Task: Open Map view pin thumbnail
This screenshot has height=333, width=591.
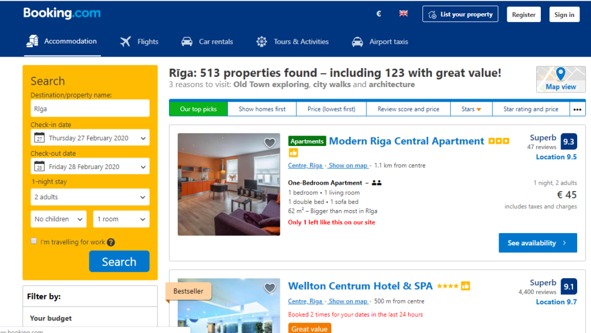Action: click(x=560, y=79)
